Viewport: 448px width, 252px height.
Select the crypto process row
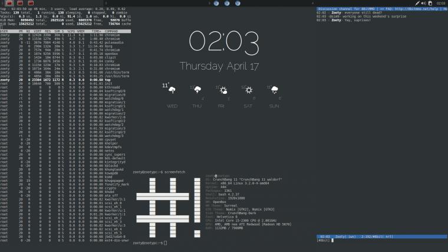(65, 188)
